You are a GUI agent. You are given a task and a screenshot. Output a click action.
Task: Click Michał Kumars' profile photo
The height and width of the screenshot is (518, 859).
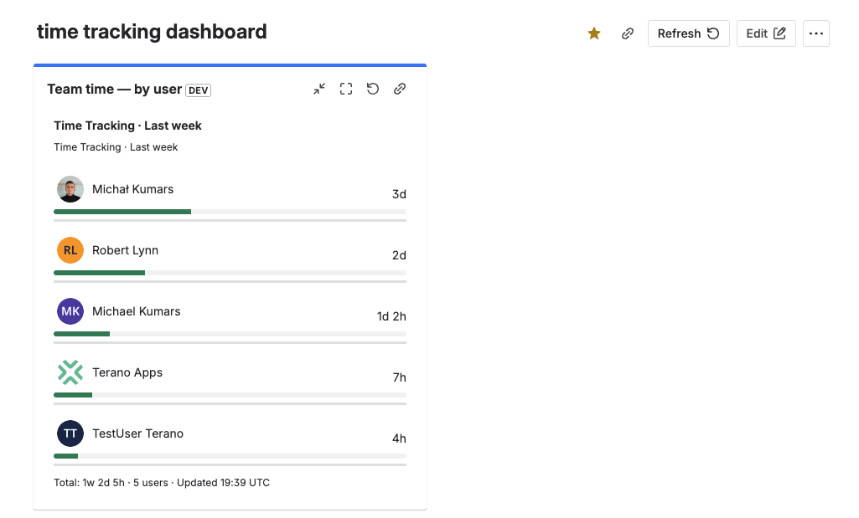70,188
